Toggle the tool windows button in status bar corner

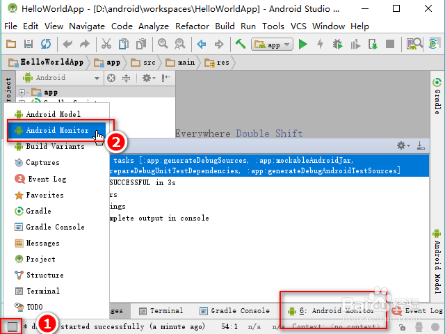click(12, 326)
